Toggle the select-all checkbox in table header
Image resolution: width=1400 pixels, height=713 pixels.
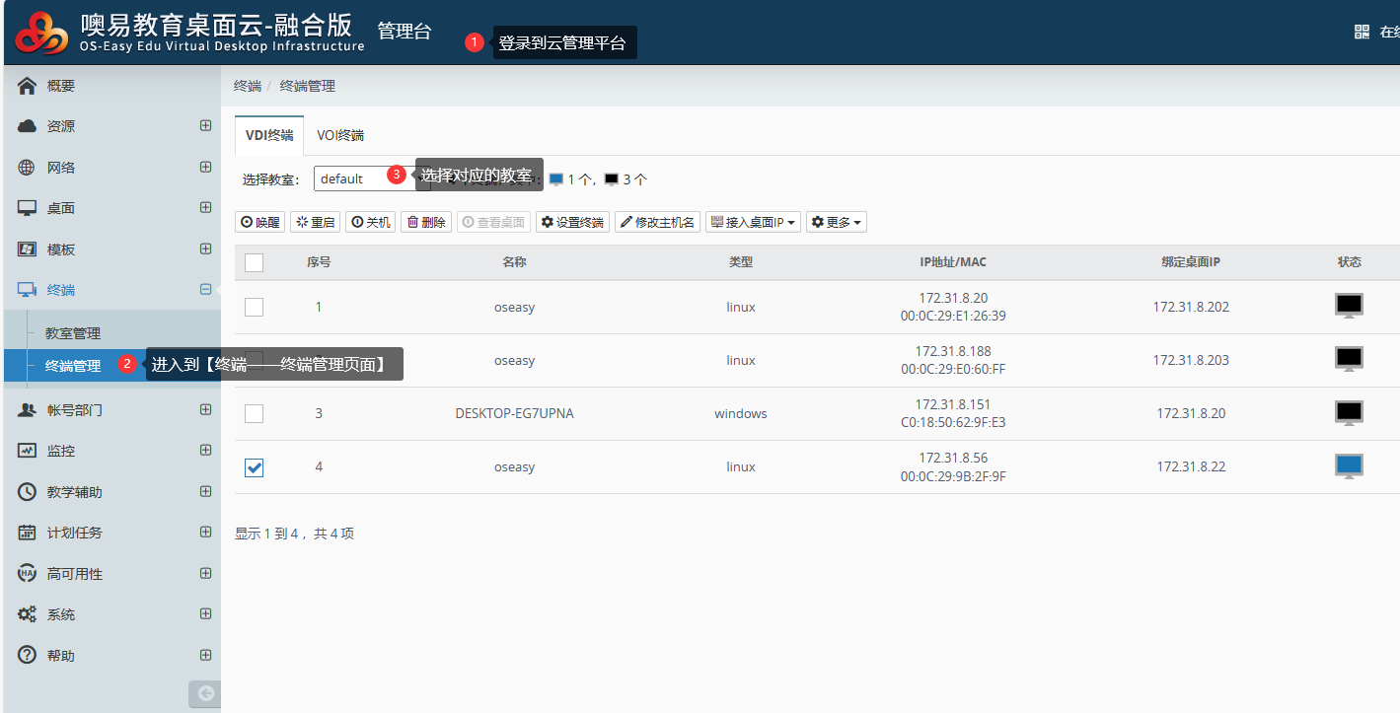click(254, 262)
